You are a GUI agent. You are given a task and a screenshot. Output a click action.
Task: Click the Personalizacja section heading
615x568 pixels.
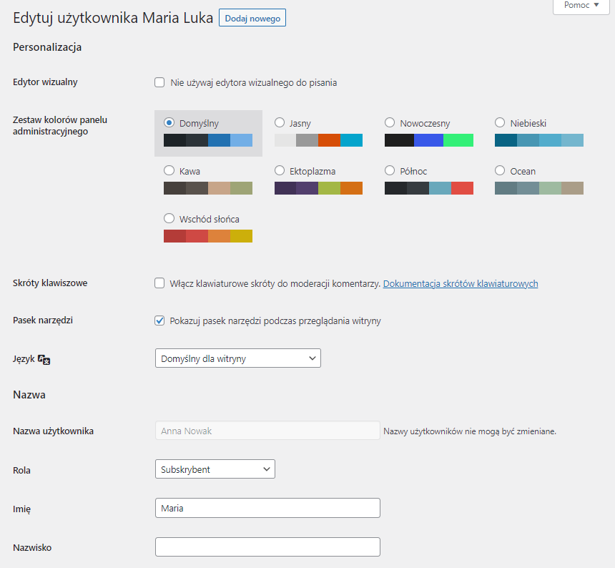[47, 47]
